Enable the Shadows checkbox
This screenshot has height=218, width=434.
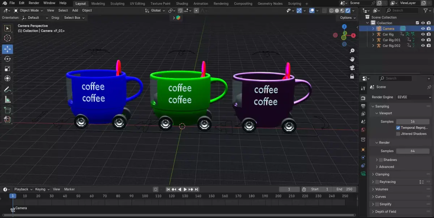coord(381,160)
